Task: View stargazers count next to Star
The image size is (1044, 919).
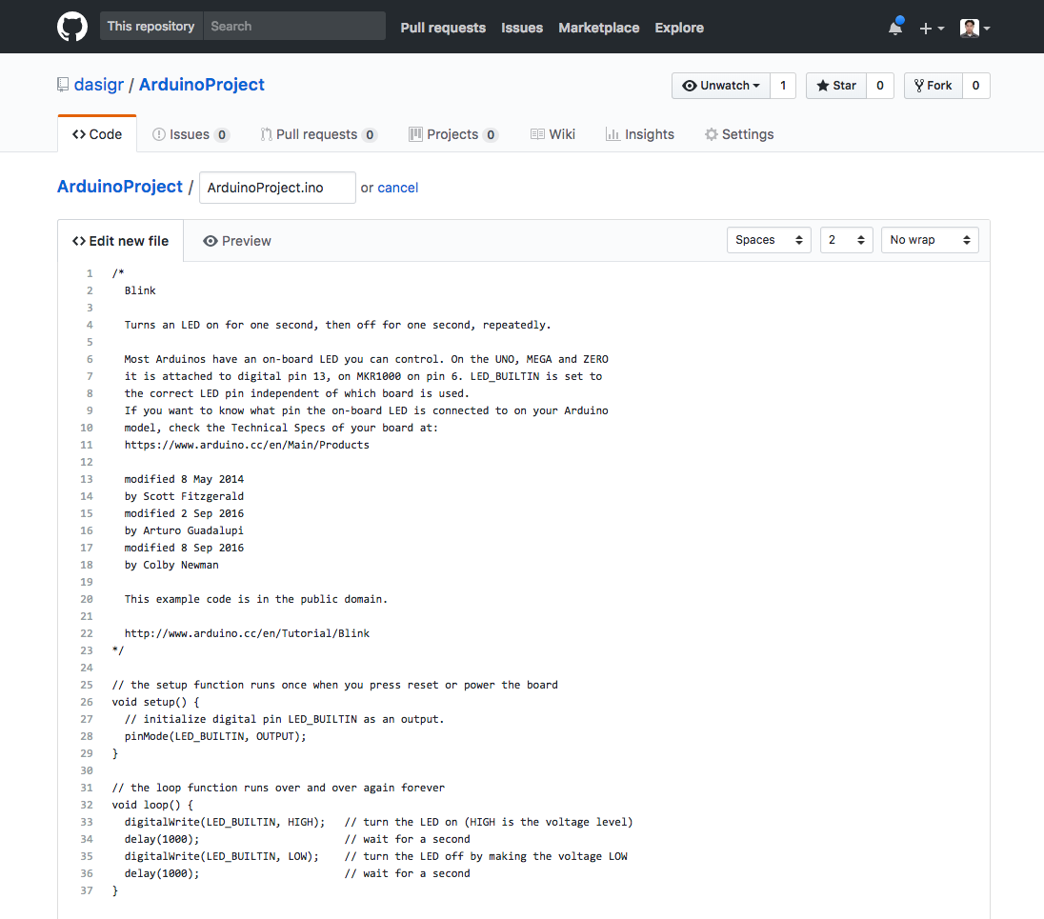Action: point(879,85)
